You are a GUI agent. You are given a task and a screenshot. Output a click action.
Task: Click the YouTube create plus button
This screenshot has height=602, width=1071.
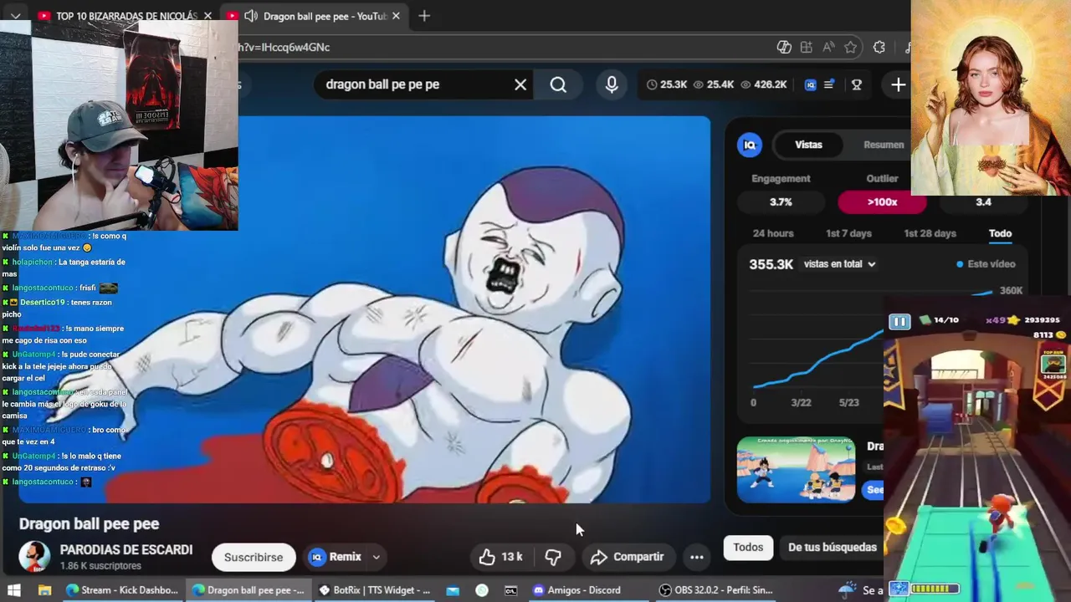[x=898, y=84]
